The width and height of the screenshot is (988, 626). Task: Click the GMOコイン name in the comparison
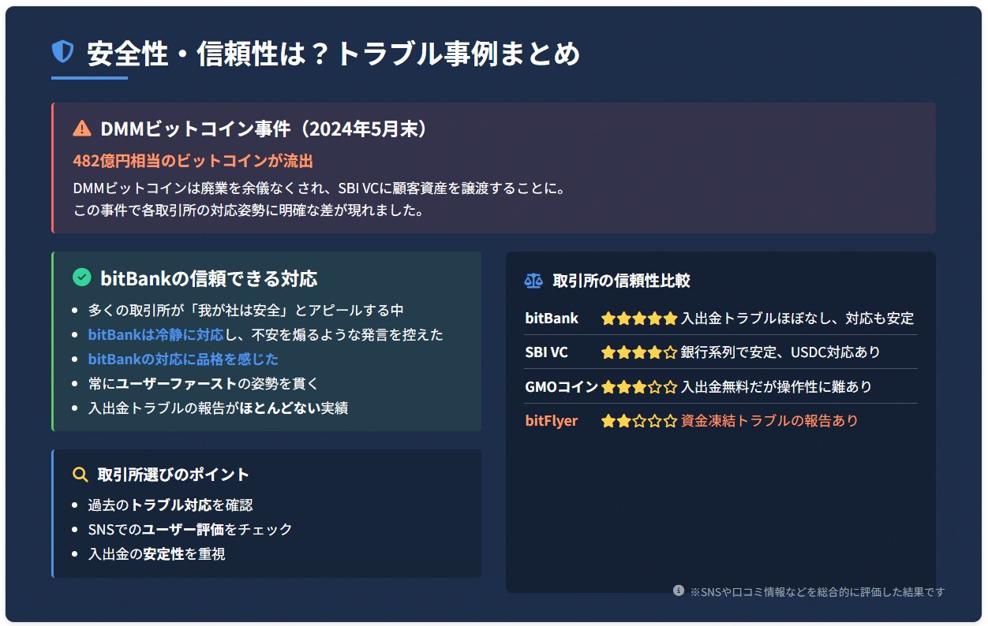pos(561,387)
